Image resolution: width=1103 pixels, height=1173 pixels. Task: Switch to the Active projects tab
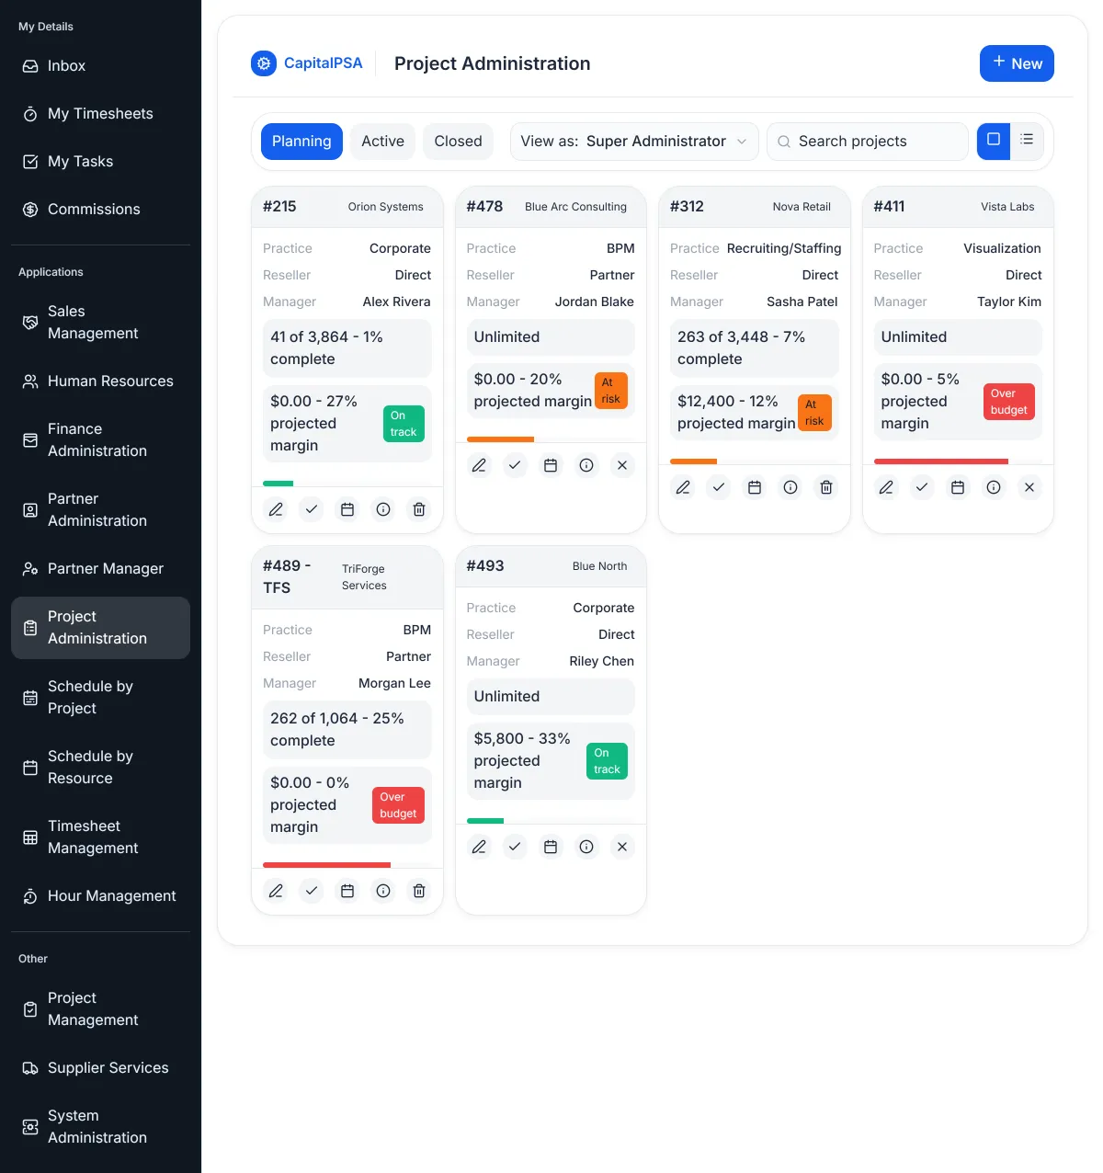[x=382, y=141]
